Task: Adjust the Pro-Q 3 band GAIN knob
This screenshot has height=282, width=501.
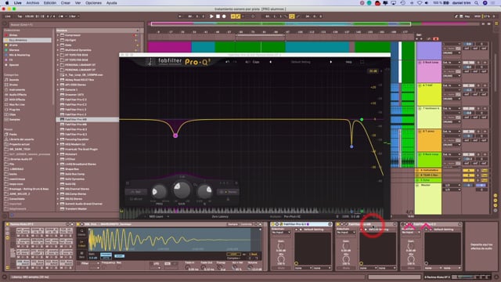Action: coord(182,190)
